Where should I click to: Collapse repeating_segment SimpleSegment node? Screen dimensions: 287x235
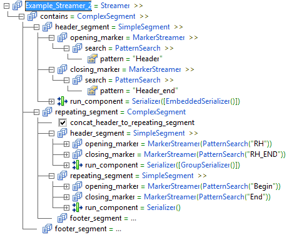[x=51, y=176]
